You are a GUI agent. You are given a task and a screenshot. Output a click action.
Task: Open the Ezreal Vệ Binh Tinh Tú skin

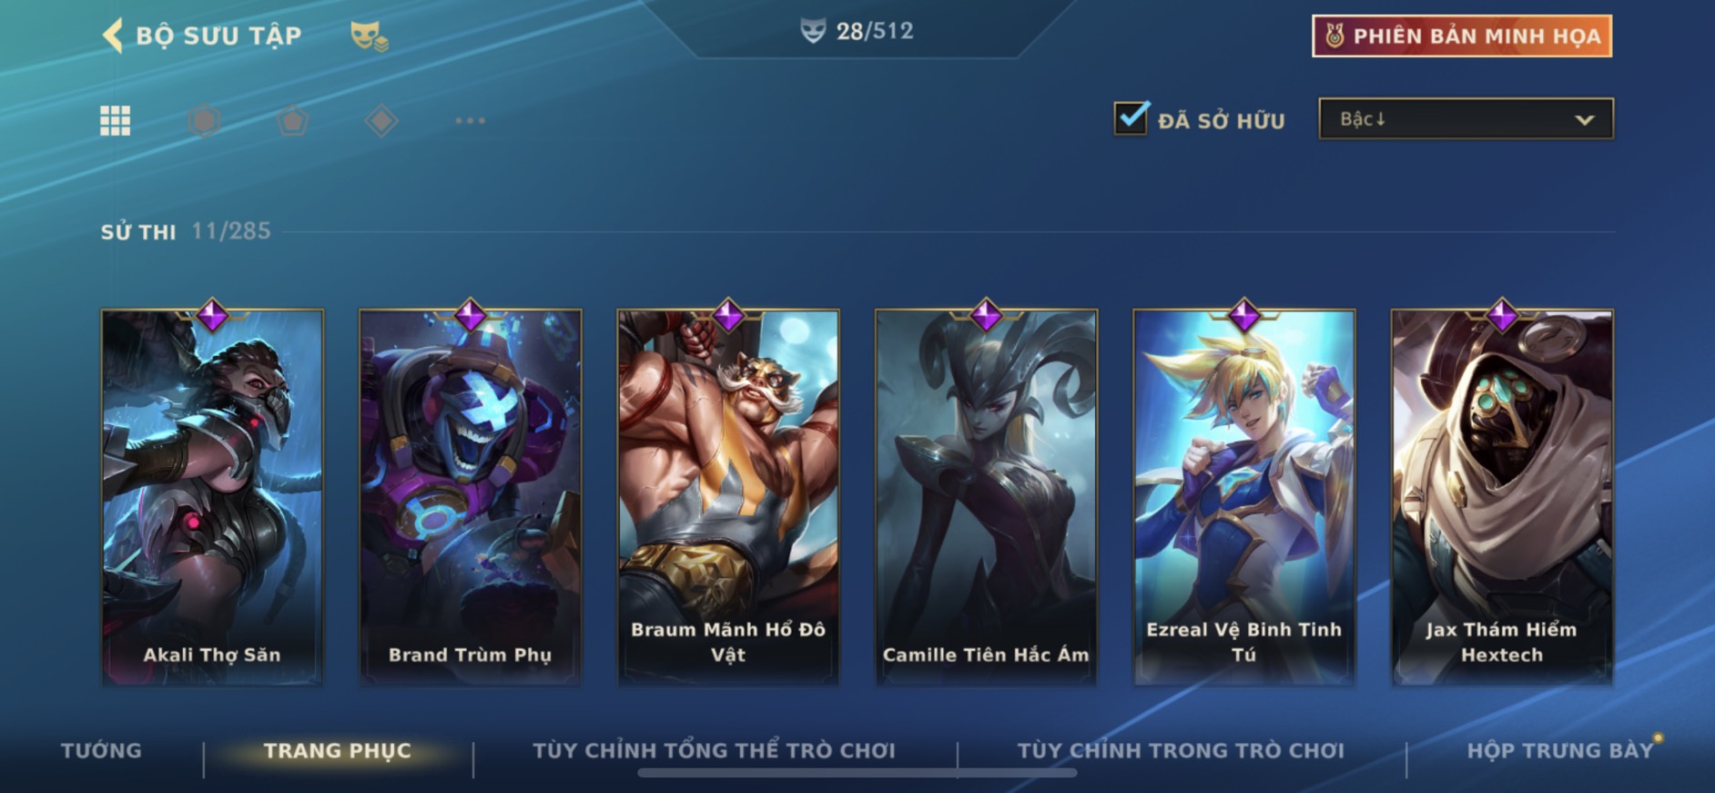1244,497
